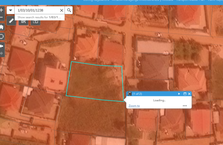Select 'Show search results for 1/03/1…' suggestion
This screenshot has width=223, height=145.
point(40,17)
